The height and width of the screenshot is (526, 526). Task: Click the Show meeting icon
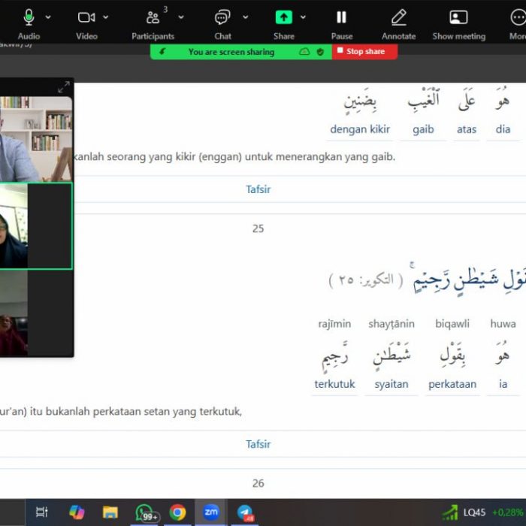458,17
